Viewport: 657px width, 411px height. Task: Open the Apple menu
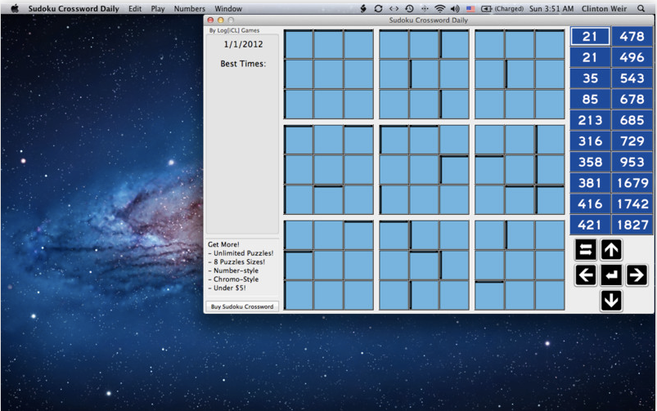click(15, 8)
